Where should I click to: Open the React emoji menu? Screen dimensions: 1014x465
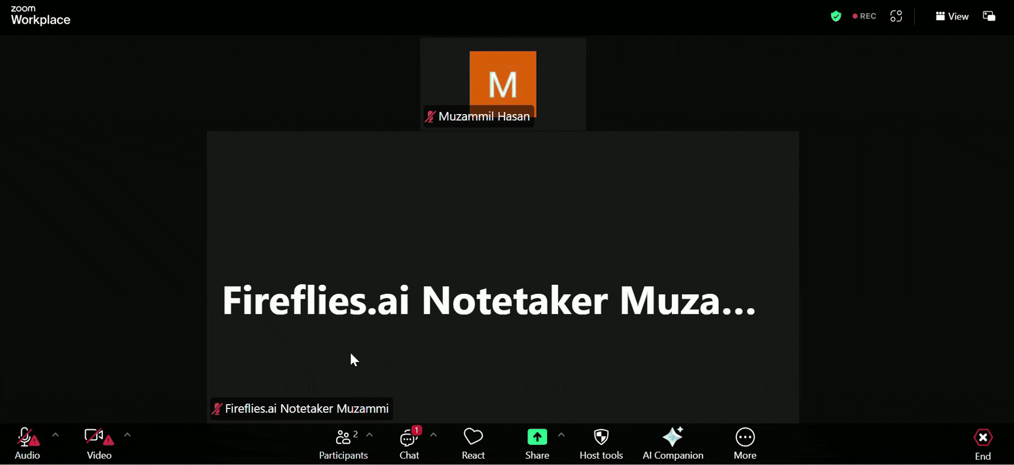point(473,444)
